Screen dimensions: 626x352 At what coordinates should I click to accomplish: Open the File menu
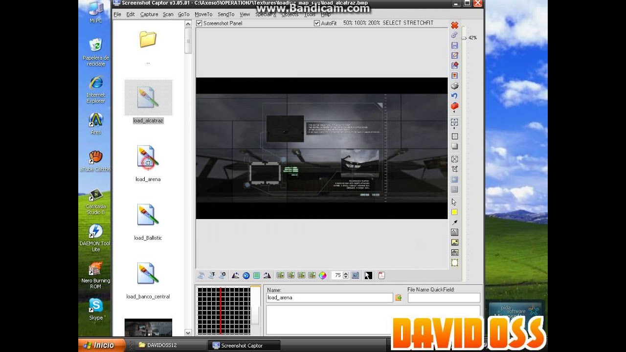point(117,14)
